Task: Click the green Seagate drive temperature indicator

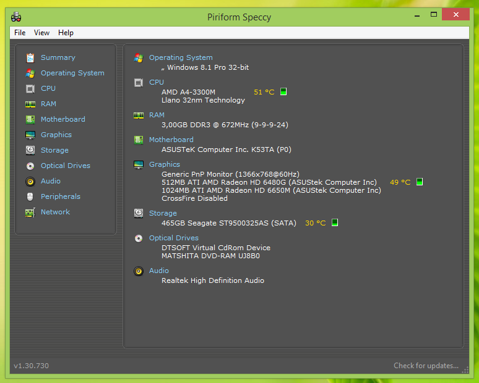Action: coord(335,222)
